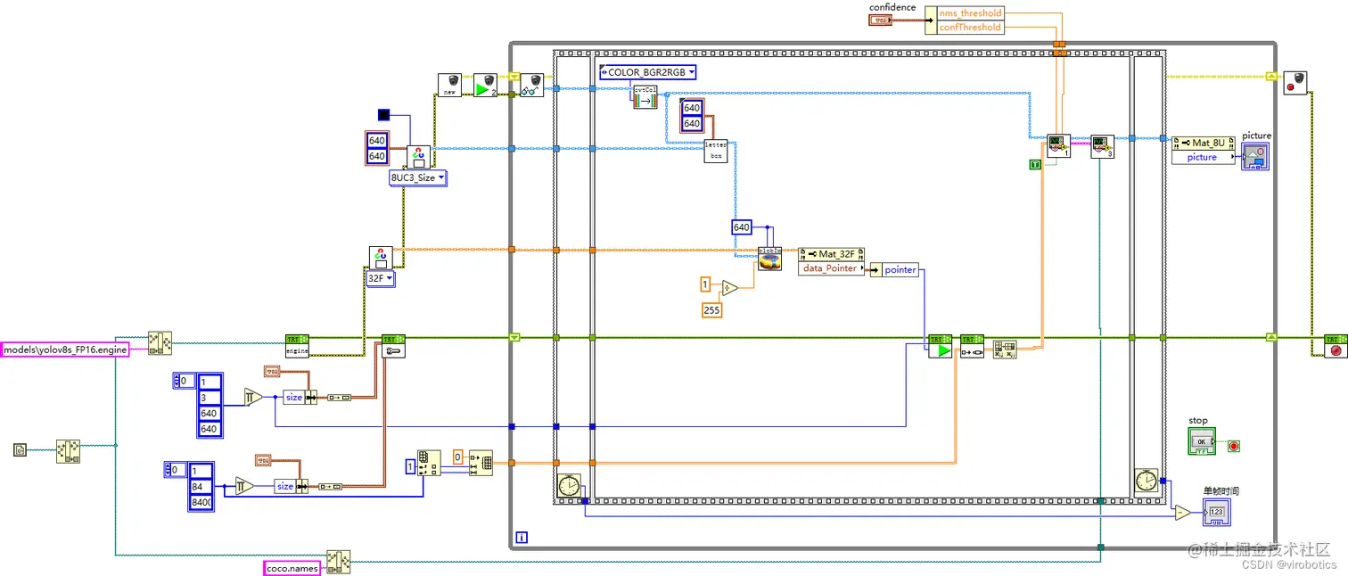Click the models\yolov8s_FP16.engine string constant

tap(64, 350)
